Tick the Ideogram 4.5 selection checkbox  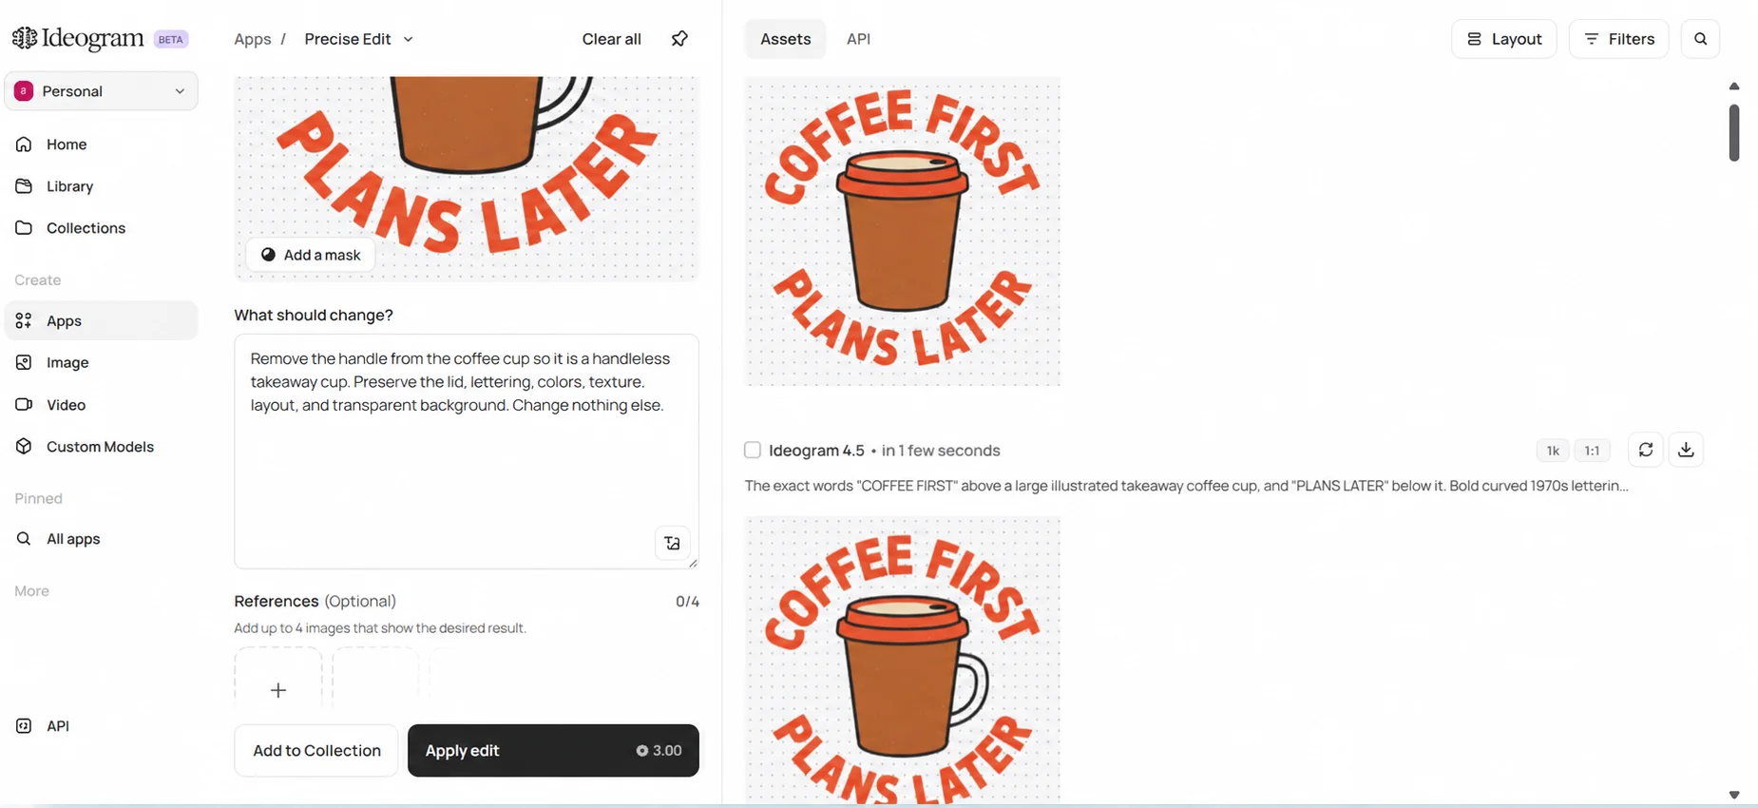tap(753, 451)
